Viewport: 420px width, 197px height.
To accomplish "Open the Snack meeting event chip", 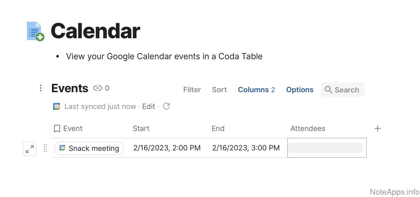I will (89, 148).
